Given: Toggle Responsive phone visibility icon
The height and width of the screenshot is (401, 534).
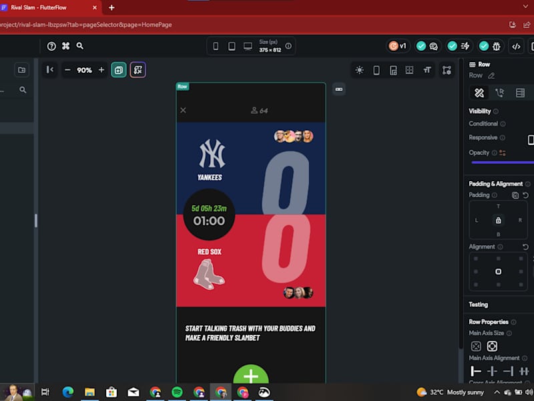Looking at the screenshot, I should (x=531, y=140).
